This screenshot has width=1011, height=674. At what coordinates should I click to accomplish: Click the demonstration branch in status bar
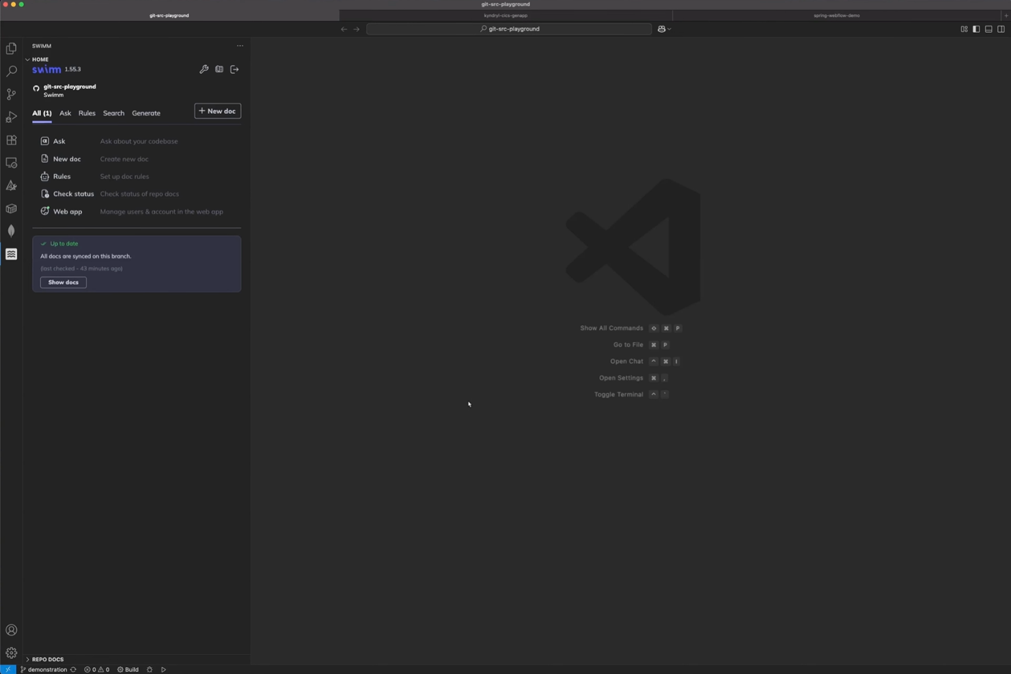[45, 669]
